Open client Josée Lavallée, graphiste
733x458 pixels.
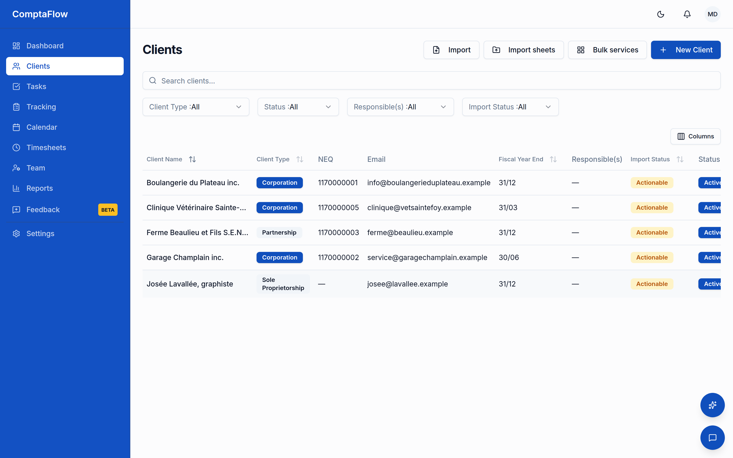[x=190, y=284]
